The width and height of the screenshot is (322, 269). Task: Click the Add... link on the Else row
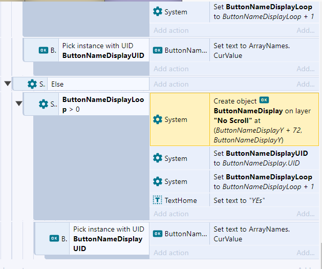pos(306,84)
